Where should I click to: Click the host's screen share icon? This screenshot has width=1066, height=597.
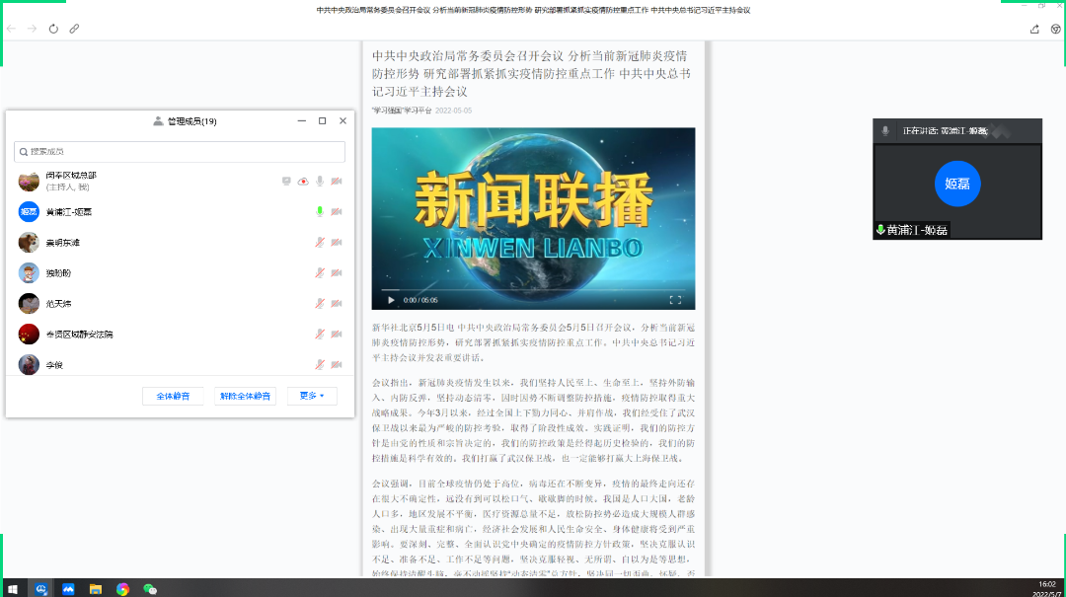tap(286, 182)
